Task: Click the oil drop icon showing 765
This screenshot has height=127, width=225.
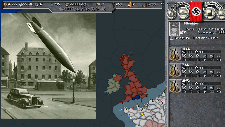Action: click(x=52, y=5)
